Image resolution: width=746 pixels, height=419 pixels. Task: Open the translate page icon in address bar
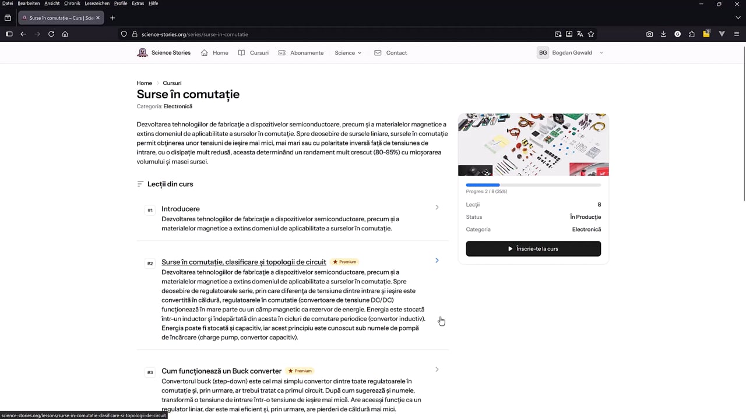pyautogui.click(x=580, y=34)
